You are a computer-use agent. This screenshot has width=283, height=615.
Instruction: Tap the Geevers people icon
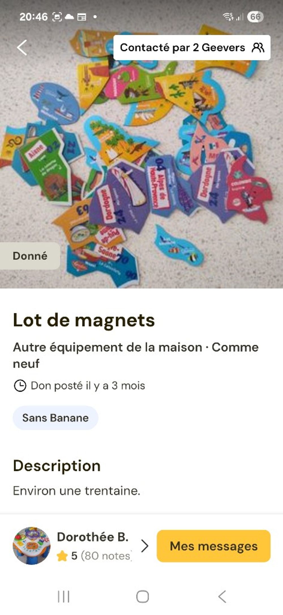[258, 47]
